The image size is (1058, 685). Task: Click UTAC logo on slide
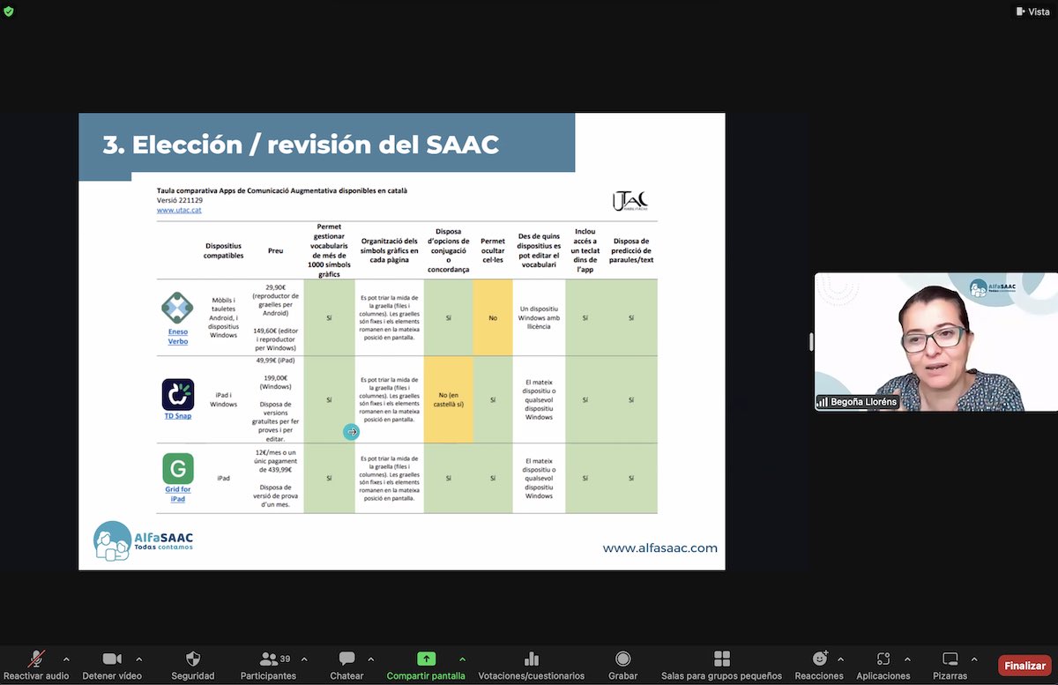[x=630, y=200]
